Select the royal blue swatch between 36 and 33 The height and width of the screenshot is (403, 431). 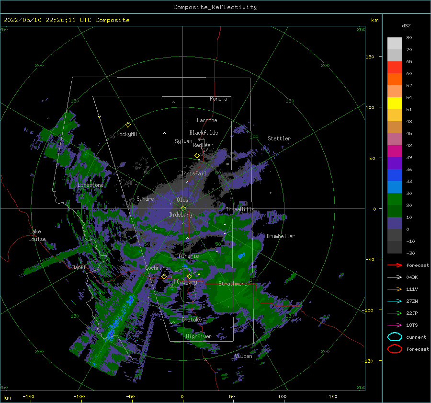pyautogui.click(x=395, y=175)
